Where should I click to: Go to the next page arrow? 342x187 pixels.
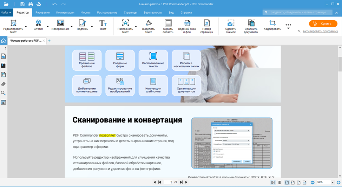pyautogui.click(x=186, y=182)
